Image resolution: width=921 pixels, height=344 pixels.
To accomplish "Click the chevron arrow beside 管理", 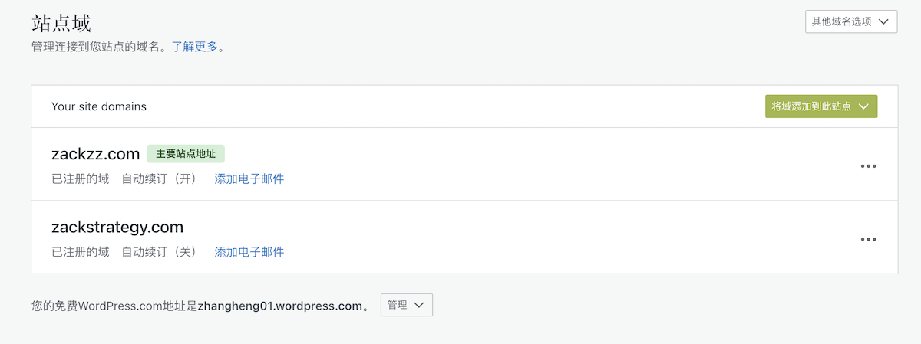I will point(418,305).
